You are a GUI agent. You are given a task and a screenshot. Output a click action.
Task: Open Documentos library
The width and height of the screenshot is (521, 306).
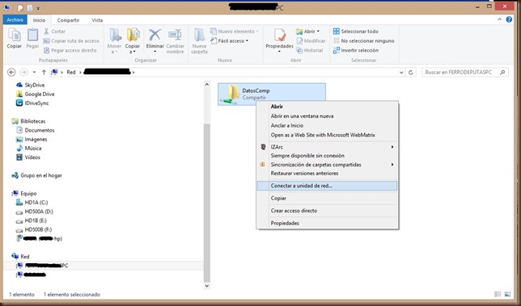[36, 130]
